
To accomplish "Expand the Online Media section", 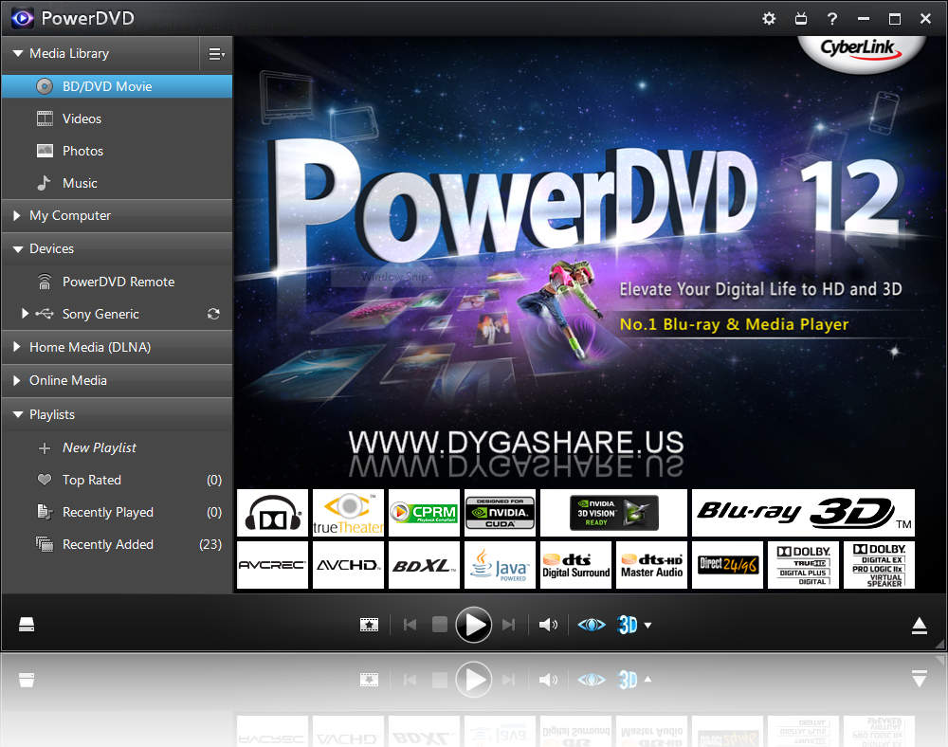I will point(17,380).
